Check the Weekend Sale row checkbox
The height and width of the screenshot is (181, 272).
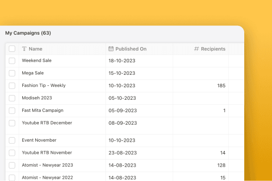tap(12, 61)
